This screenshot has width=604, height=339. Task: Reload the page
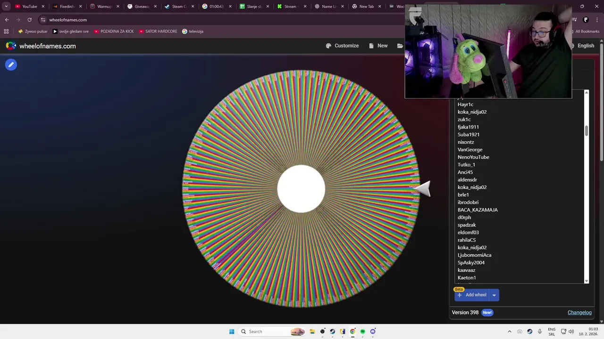(x=29, y=20)
